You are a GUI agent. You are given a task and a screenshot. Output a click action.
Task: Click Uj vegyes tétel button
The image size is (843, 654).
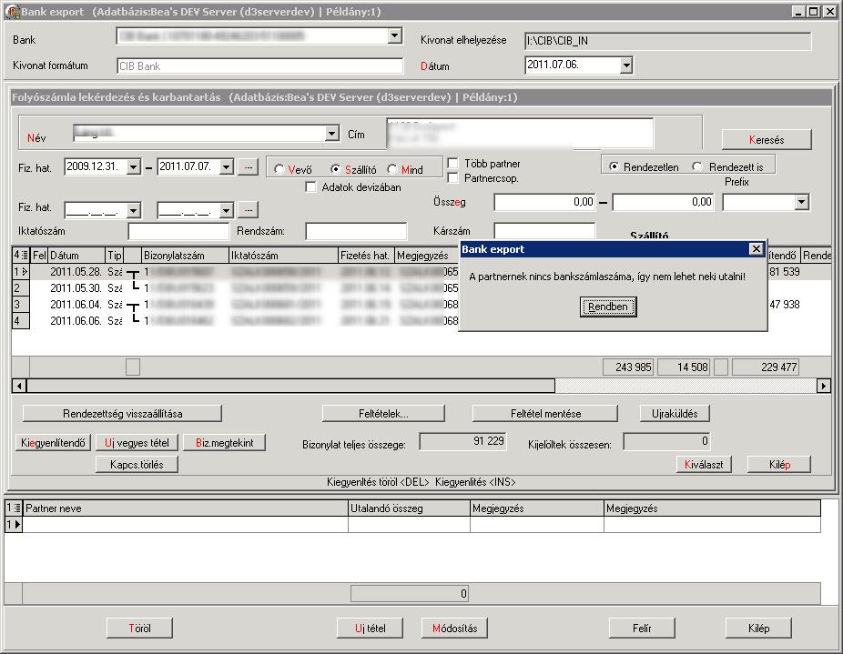[x=137, y=442]
